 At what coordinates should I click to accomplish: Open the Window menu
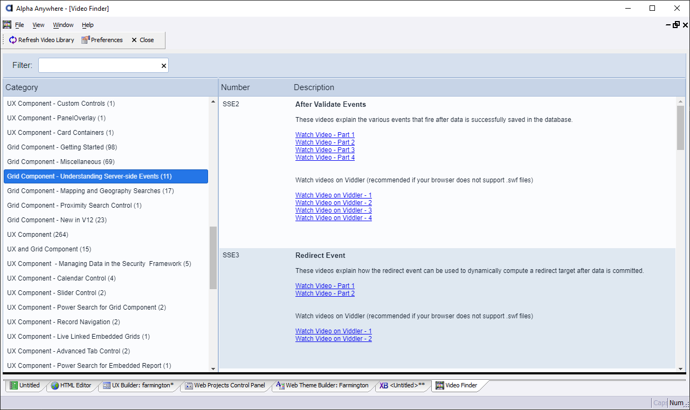pos(63,25)
